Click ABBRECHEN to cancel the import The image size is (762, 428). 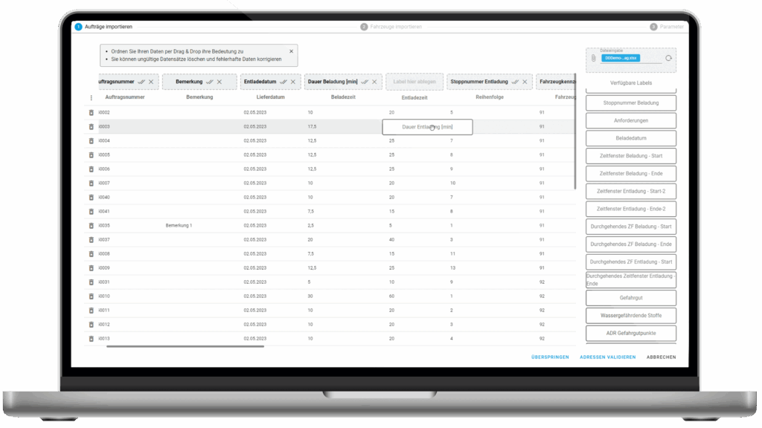point(661,357)
